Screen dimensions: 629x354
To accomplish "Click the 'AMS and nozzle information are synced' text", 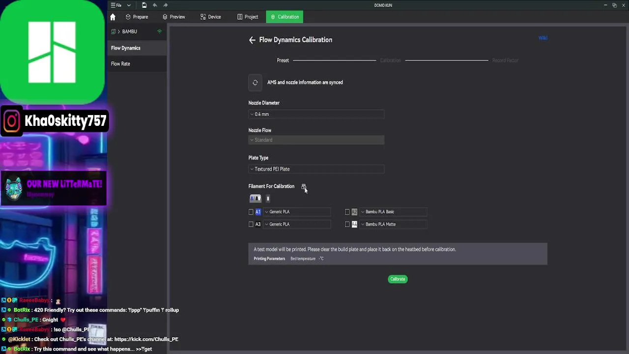I will tap(305, 83).
